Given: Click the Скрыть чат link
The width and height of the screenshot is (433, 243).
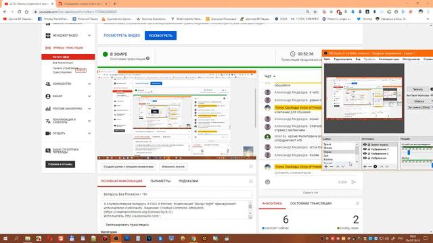Looking at the screenshot, I should [x=311, y=192].
